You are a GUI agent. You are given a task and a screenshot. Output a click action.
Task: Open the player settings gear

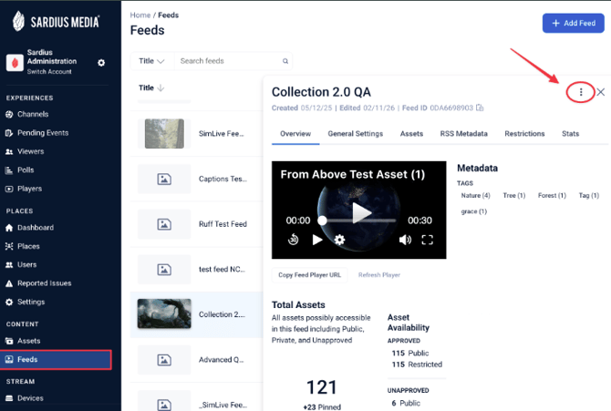339,240
